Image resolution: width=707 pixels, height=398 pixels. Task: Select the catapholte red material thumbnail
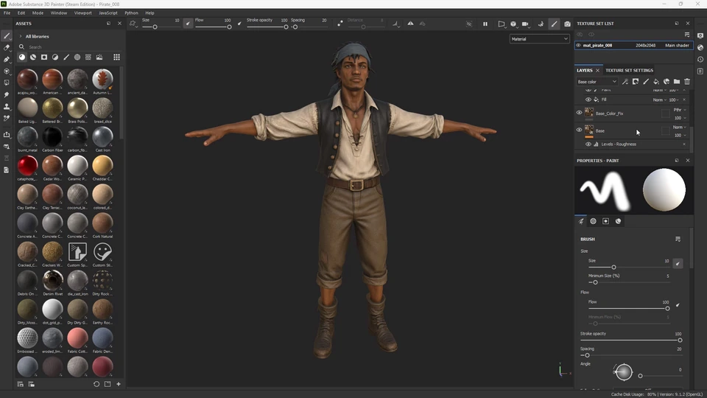[x=27, y=166]
